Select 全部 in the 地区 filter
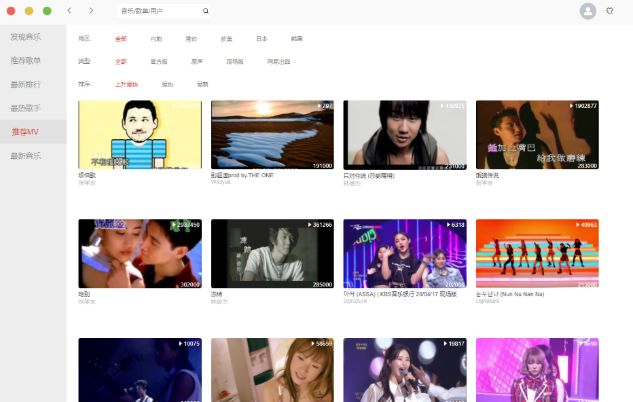This screenshot has height=402, width=633. (x=121, y=39)
